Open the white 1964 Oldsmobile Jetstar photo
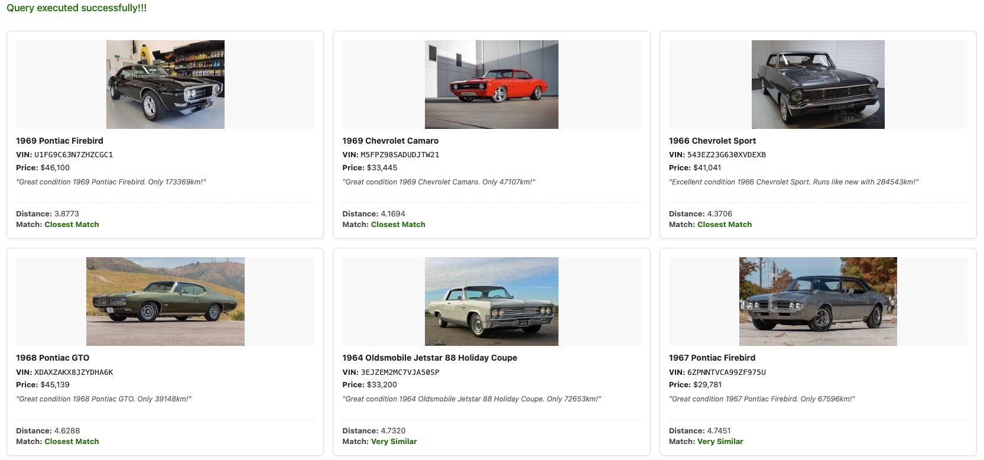 [x=492, y=302]
